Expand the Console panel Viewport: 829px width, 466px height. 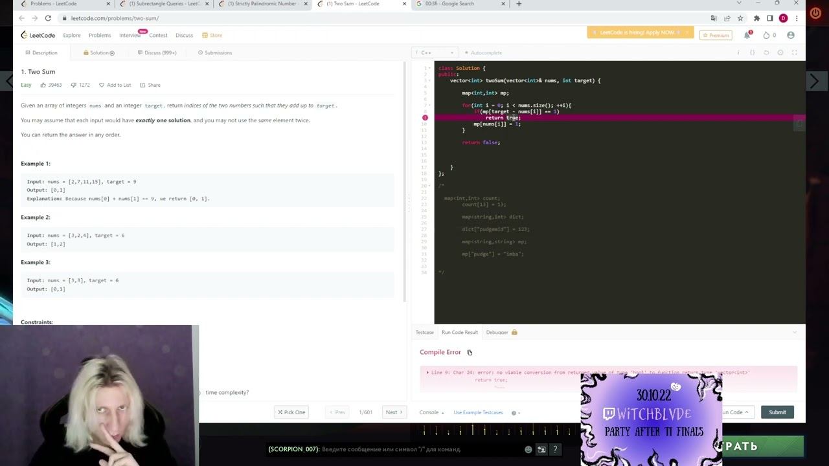(431, 412)
